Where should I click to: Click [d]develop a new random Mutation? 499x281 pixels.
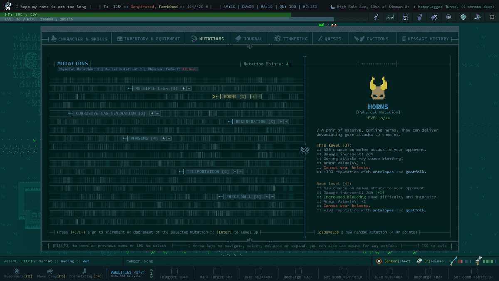(x=367, y=232)
